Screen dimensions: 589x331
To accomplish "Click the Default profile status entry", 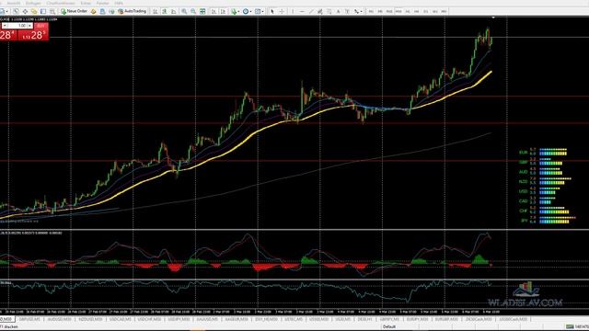I will pos(389,327).
